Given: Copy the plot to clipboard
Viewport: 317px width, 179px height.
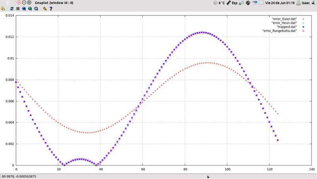Looking at the screenshot, I should coord(3,8).
